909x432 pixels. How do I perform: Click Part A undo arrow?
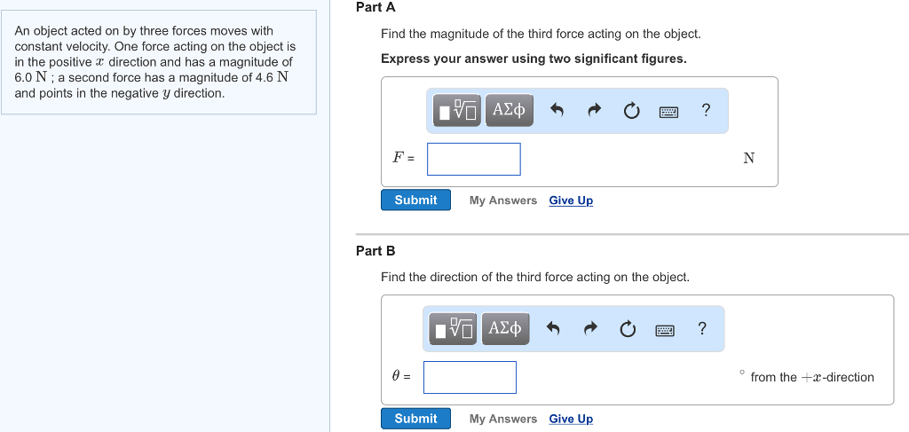pos(557,111)
